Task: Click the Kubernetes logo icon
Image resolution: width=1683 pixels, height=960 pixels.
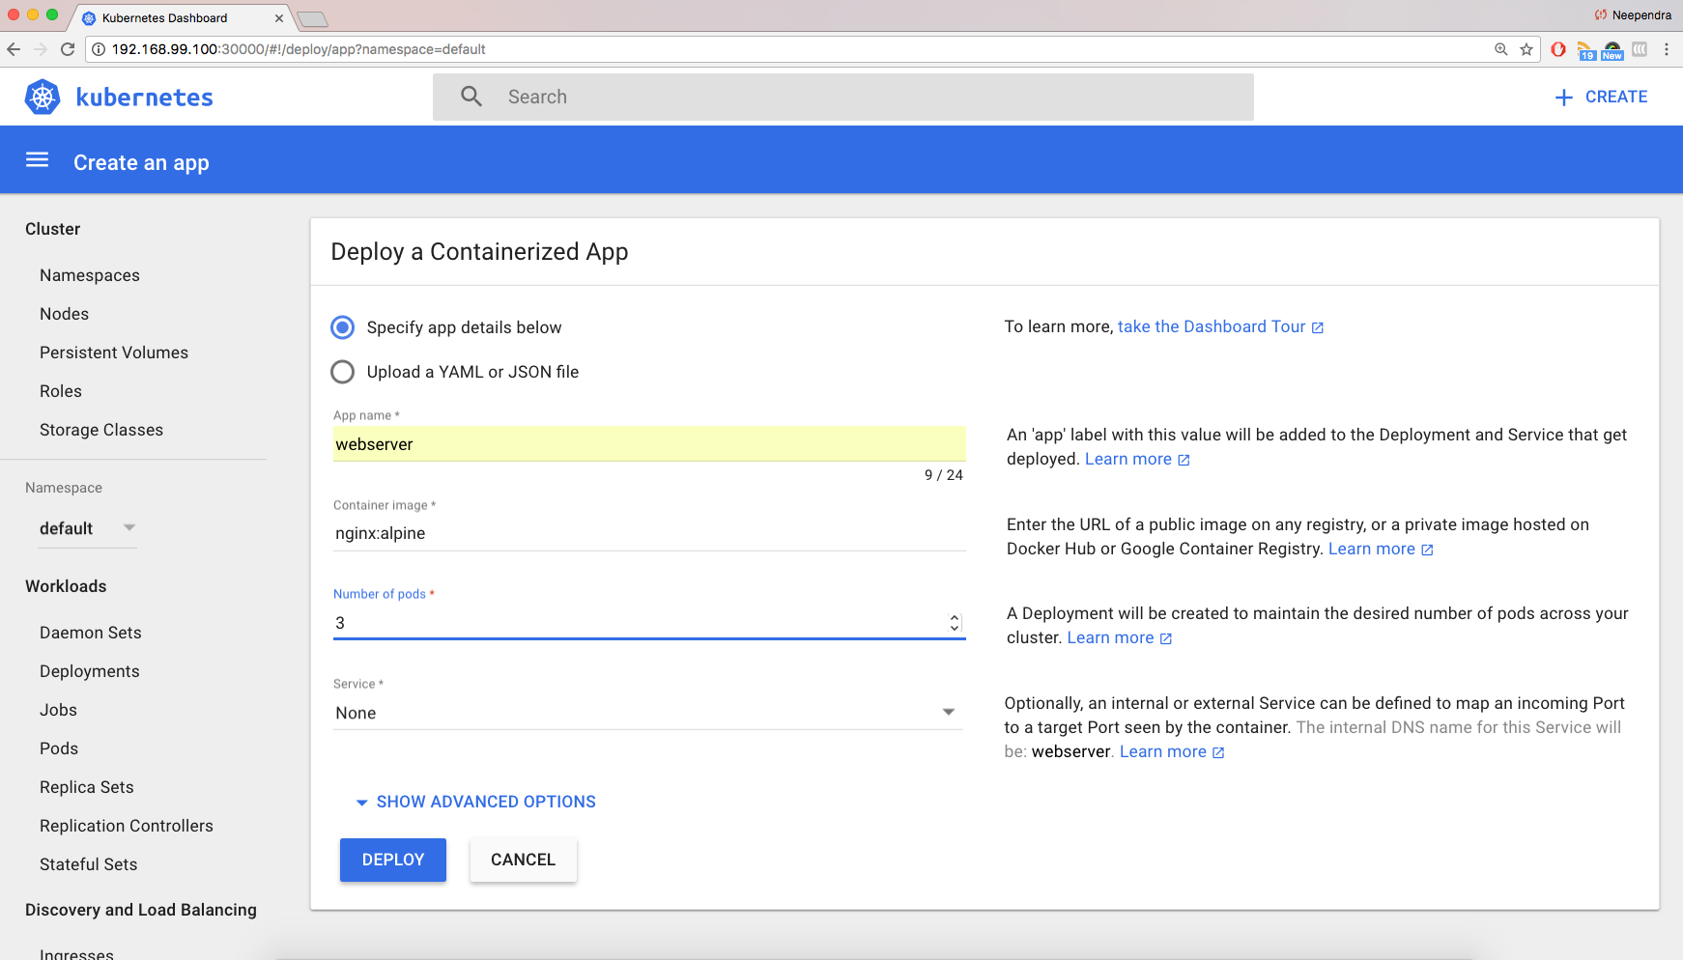Action: click(43, 97)
